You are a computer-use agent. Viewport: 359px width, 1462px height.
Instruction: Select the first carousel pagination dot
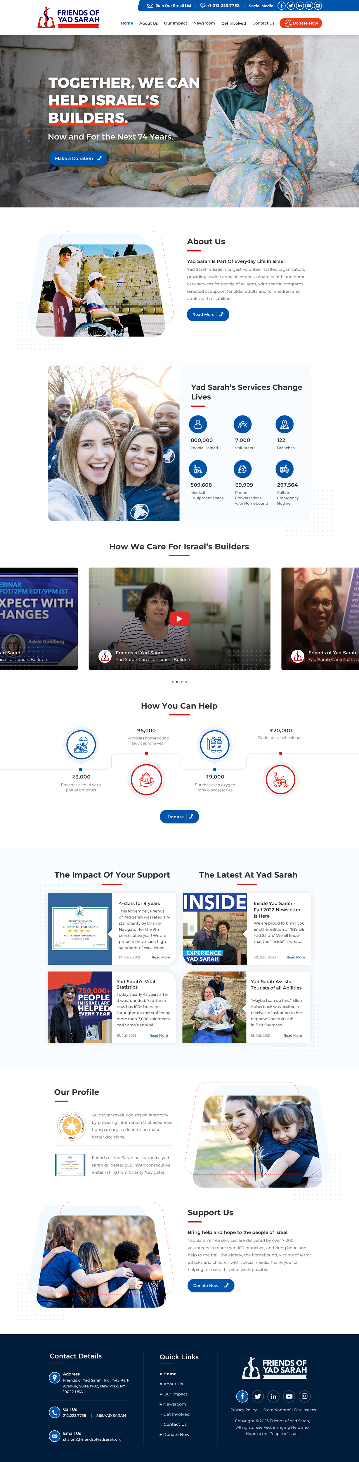[172, 682]
